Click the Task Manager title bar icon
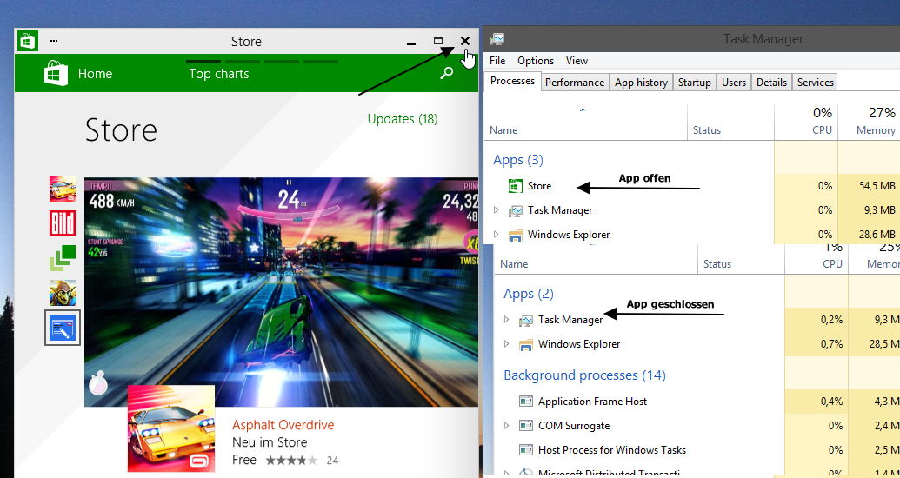The height and width of the screenshot is (478, 900). tap(497, 39)
